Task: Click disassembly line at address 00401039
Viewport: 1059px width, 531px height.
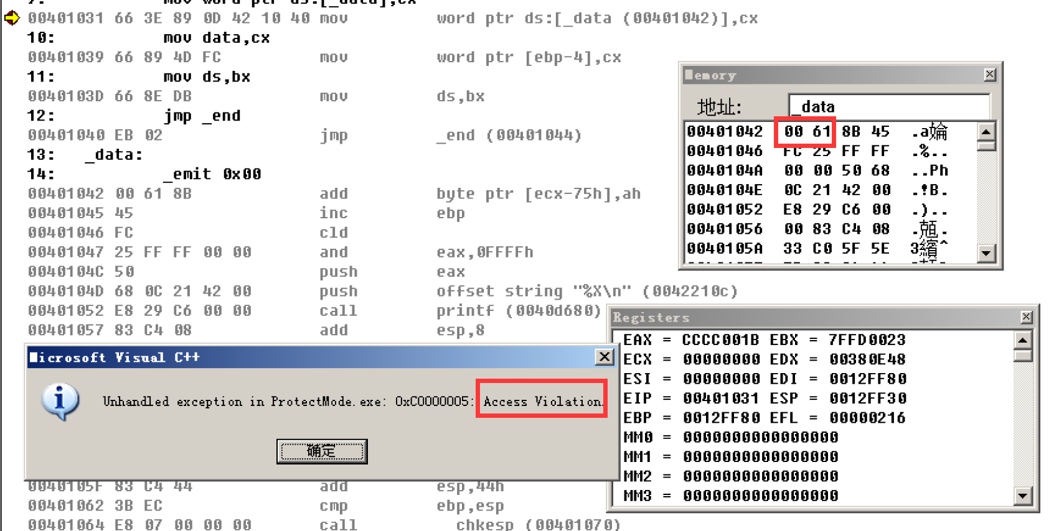Action: [x=324, y=57]
